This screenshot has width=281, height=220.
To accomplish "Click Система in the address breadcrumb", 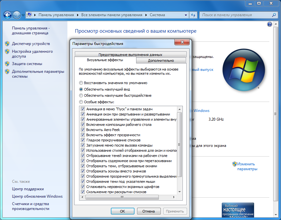I will 157,15.
